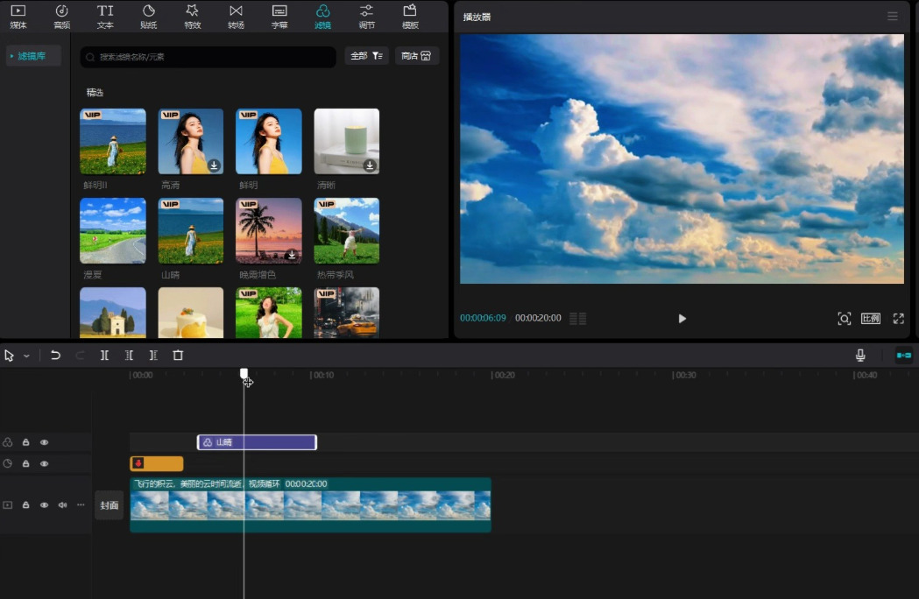Open the 商店 store button

point(416,56)
